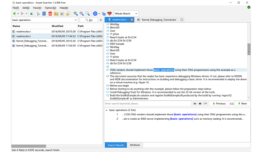The height and width of the screenshot is (152, 264).
Task: Click line 39 EXDI Sample text
Action: (117, 44)
